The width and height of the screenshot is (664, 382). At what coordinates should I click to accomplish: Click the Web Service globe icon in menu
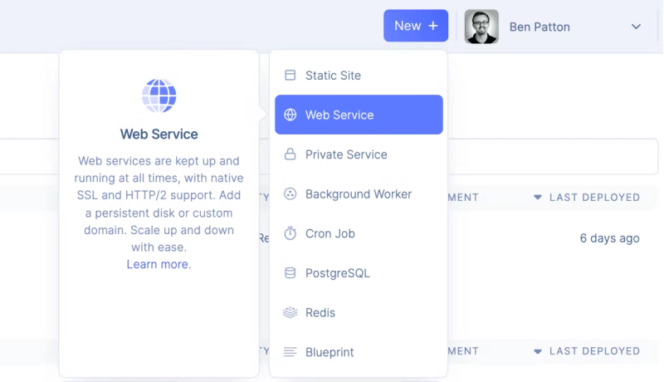(290, 115)
